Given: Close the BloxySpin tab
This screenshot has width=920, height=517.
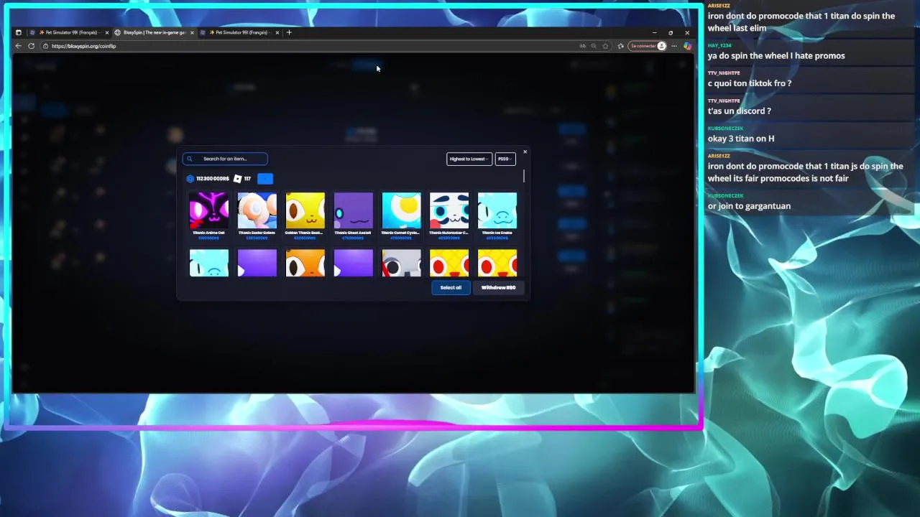Looking at the screenshot, I should [192, 32].
